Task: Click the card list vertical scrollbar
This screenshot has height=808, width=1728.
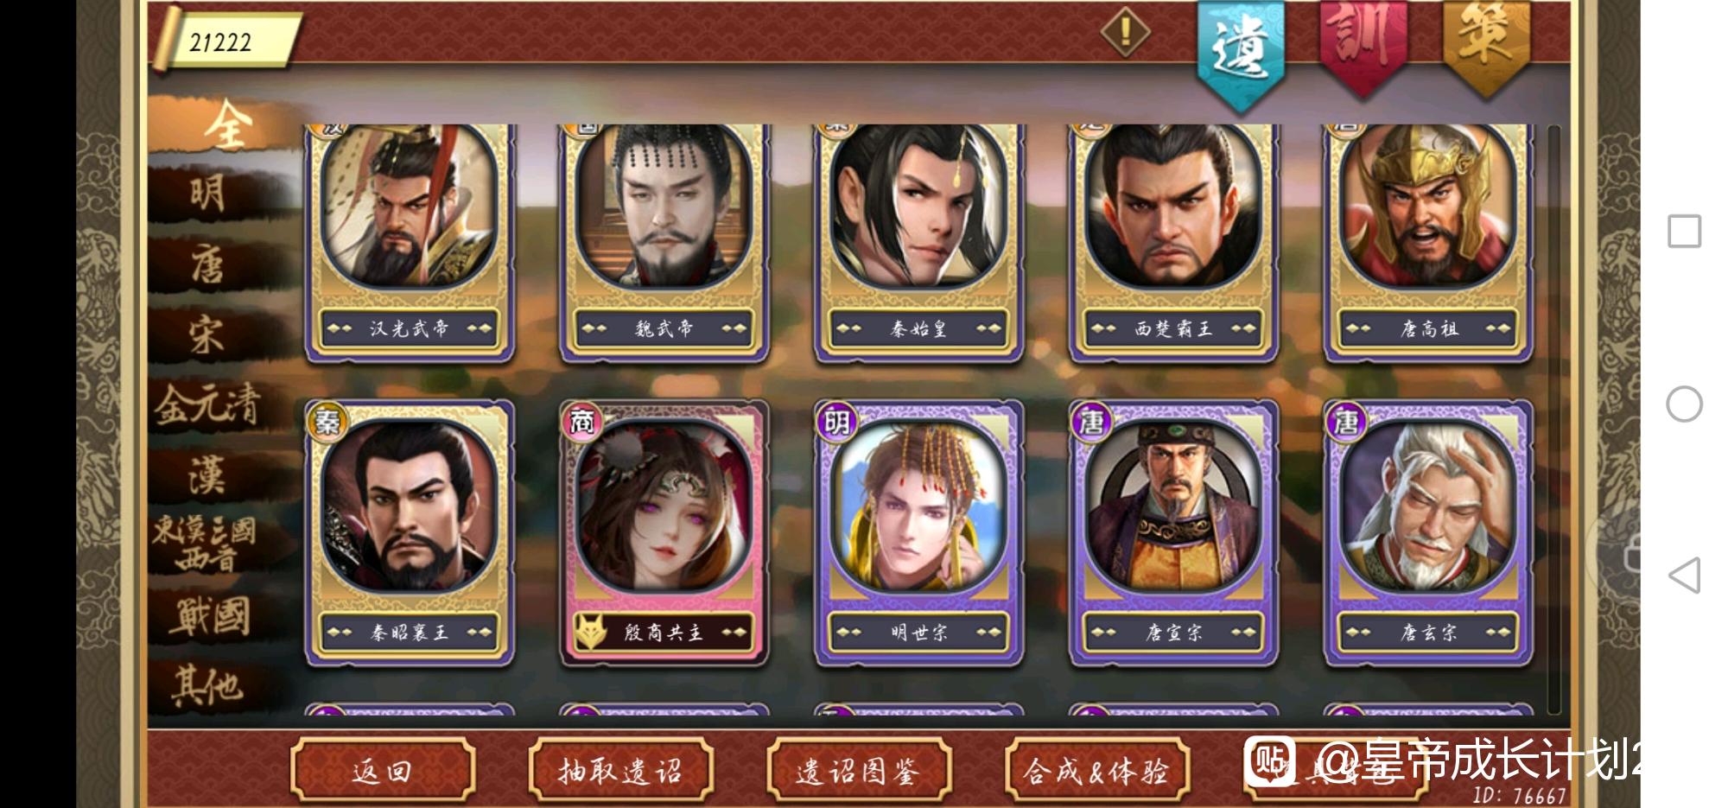Action: click(1553, 419)
